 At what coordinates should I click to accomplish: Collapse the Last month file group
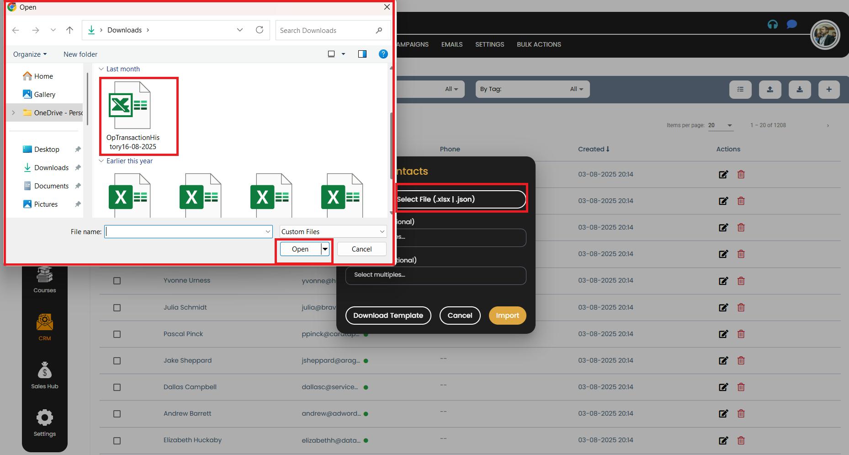[101, 69]
